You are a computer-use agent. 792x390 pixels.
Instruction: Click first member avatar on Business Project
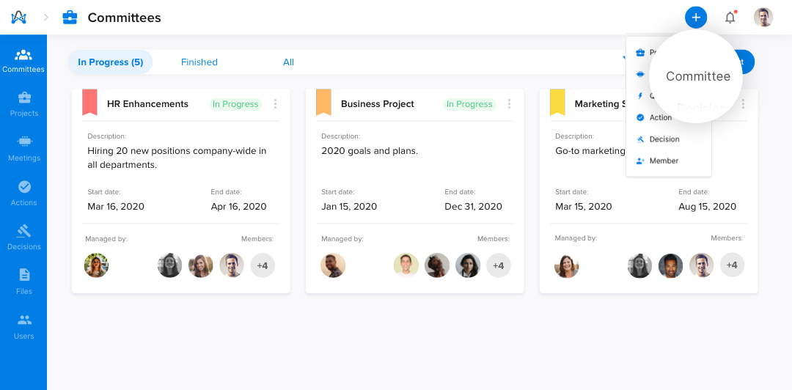coord(406,265)
